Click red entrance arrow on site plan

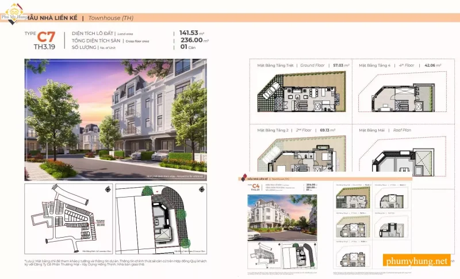pyautogui.click(x=149, y=192)
